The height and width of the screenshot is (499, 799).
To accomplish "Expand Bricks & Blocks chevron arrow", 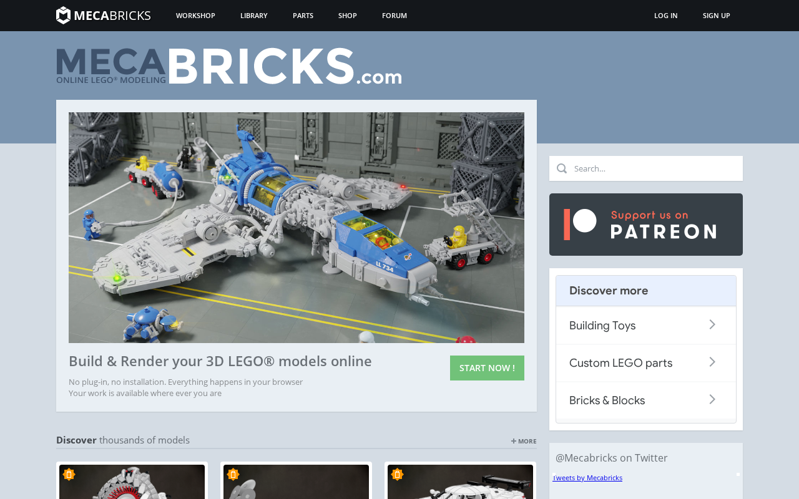I will click(712, 400).
